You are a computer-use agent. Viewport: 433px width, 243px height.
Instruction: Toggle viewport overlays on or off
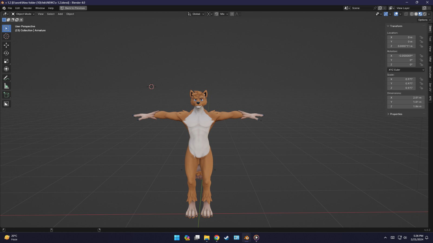pyautogui.click(x=396, y=14)
